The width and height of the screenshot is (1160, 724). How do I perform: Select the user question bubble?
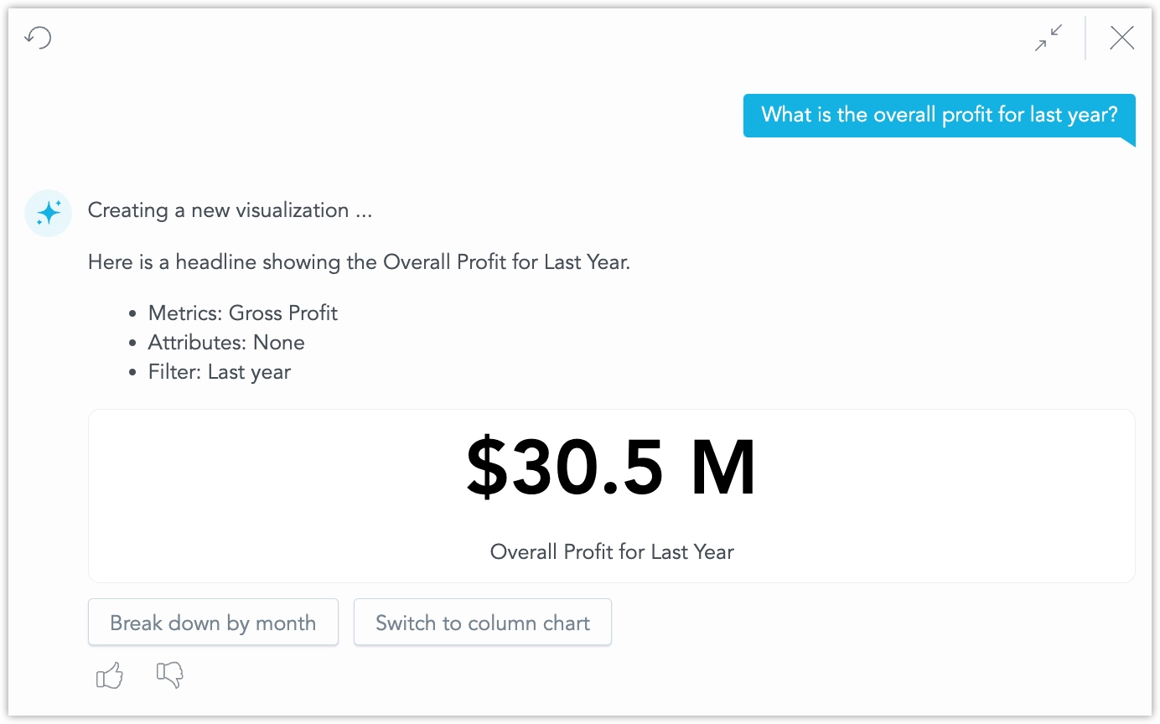click(938, 115)
